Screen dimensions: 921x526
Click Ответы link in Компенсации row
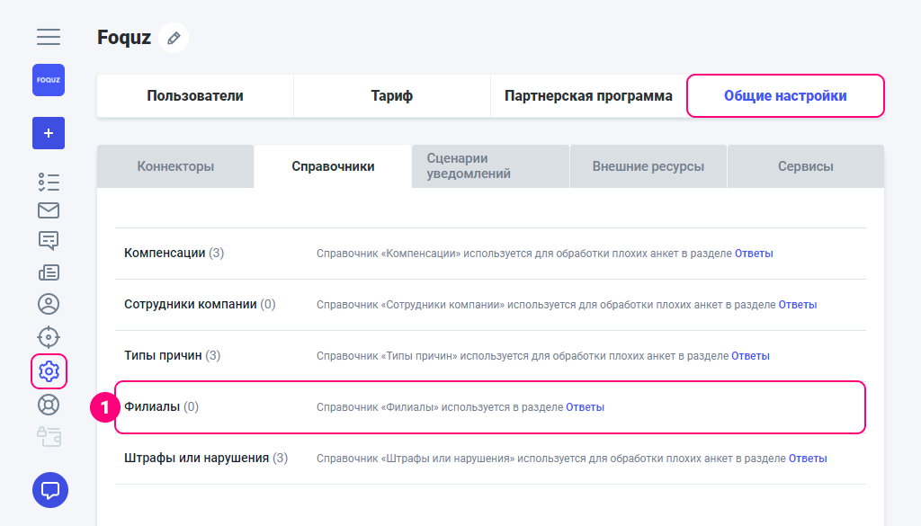[x=754, y=254]
